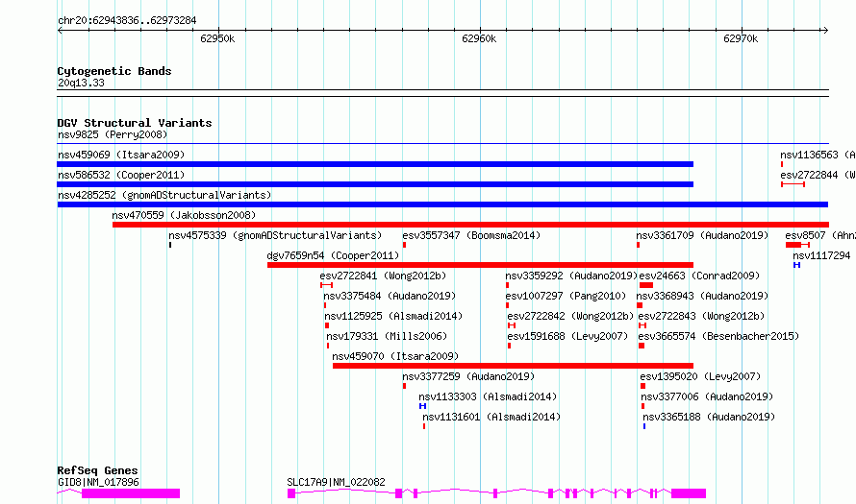
Task: Click the nsv3361709 (Audano2019) label
Action: [x=702, y=235]
